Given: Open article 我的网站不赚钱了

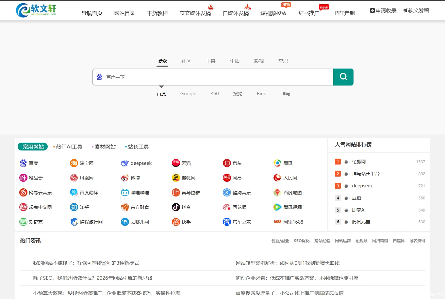Looking at the screenshot, I should coord(86,262).
